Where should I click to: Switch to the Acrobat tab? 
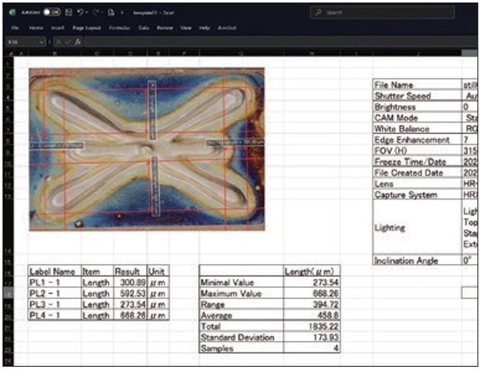[227, 28]
